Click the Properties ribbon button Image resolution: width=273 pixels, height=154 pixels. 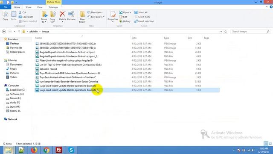pos(113,17)
